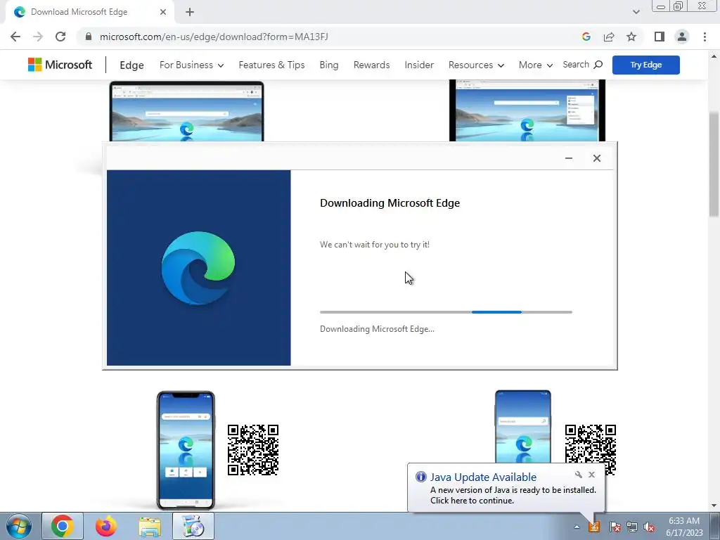Show hidden tray icons arrow

click(x=577, y=527)
